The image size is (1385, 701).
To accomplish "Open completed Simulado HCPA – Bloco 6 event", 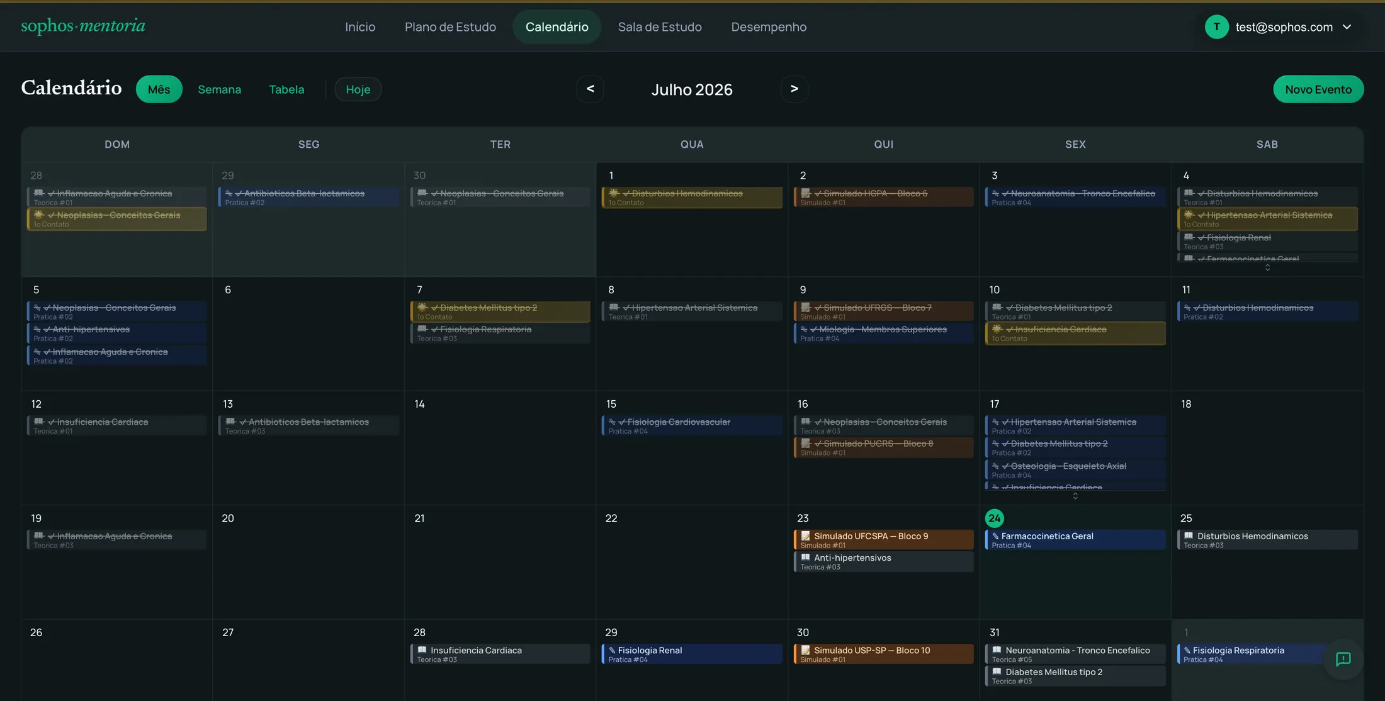I will click(x=883, y=197).
